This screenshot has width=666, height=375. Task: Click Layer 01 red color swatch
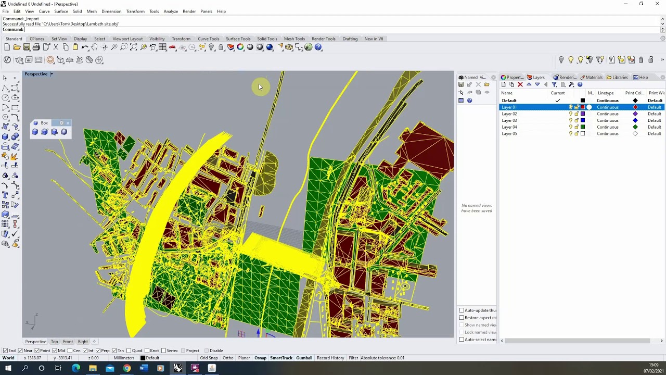(583, 107)
